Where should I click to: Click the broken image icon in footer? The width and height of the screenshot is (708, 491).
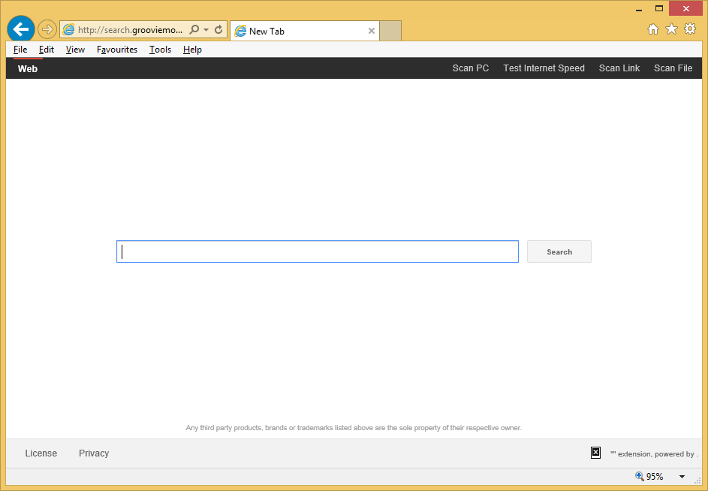pyautogui.click(x=595, y=453)
